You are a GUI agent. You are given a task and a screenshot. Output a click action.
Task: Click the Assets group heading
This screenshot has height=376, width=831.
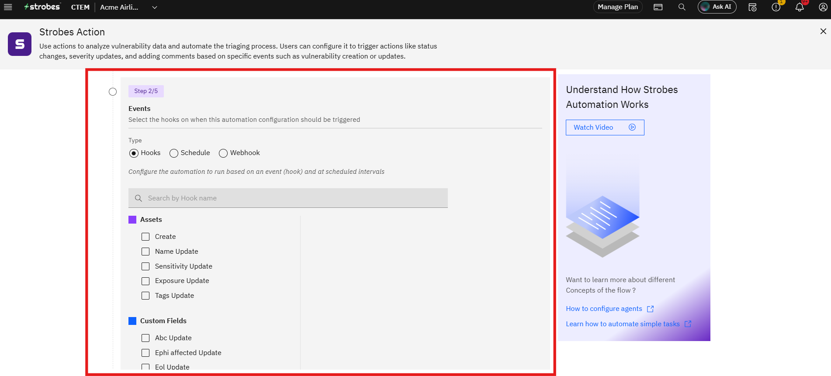[151, 220]
